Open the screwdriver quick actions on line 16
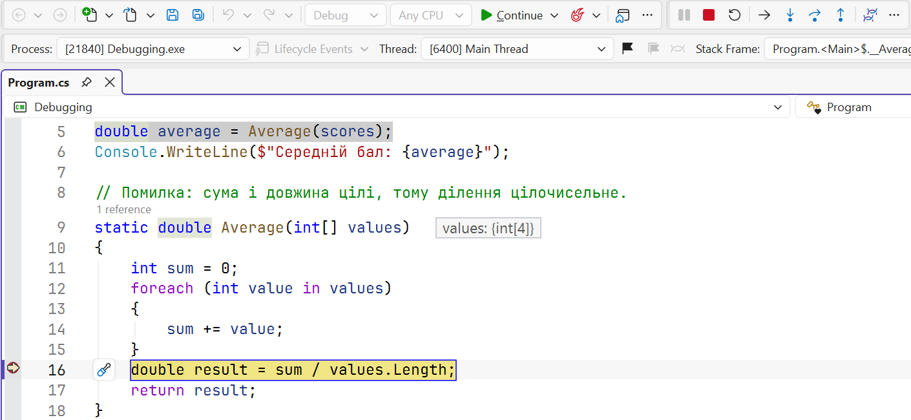This screenshot has height=420, width=911. (x=104, y=370)
